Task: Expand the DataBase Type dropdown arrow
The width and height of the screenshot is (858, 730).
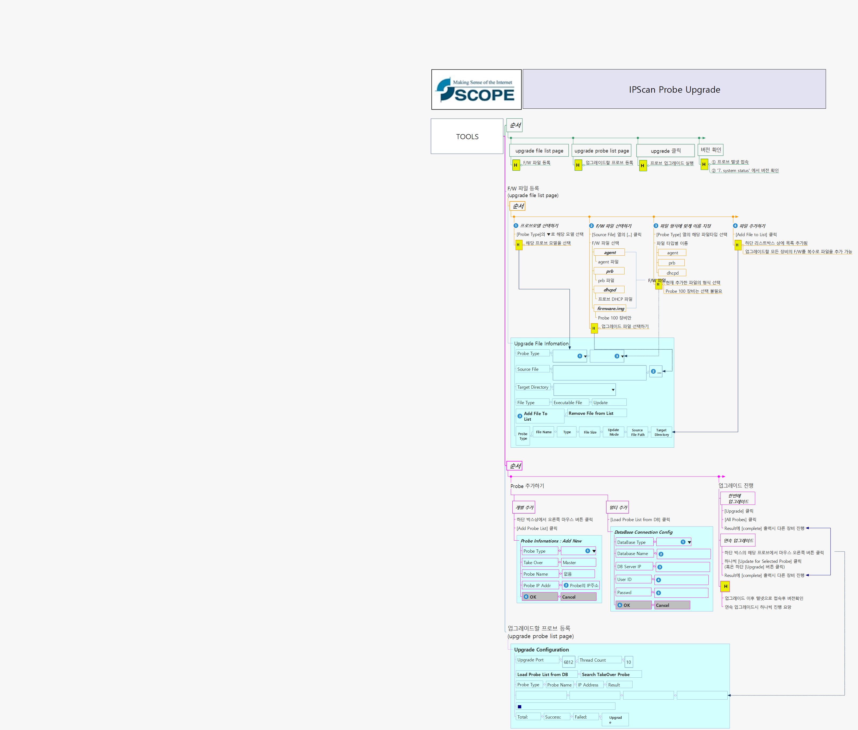Action: (689, 542)
